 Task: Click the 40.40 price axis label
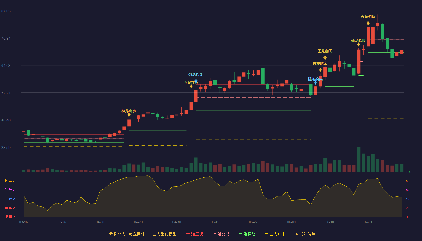[6, 120]
